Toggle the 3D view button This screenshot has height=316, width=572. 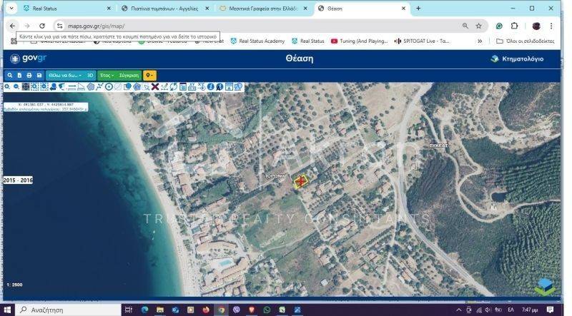[90, 75]
